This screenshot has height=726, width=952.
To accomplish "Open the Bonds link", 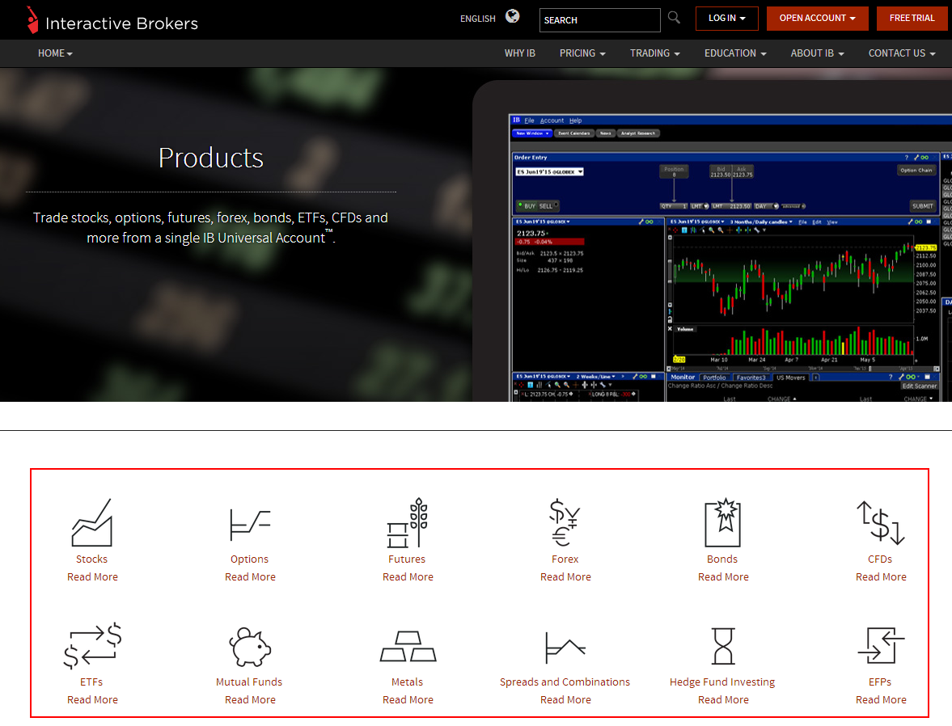I will [722, 559].
